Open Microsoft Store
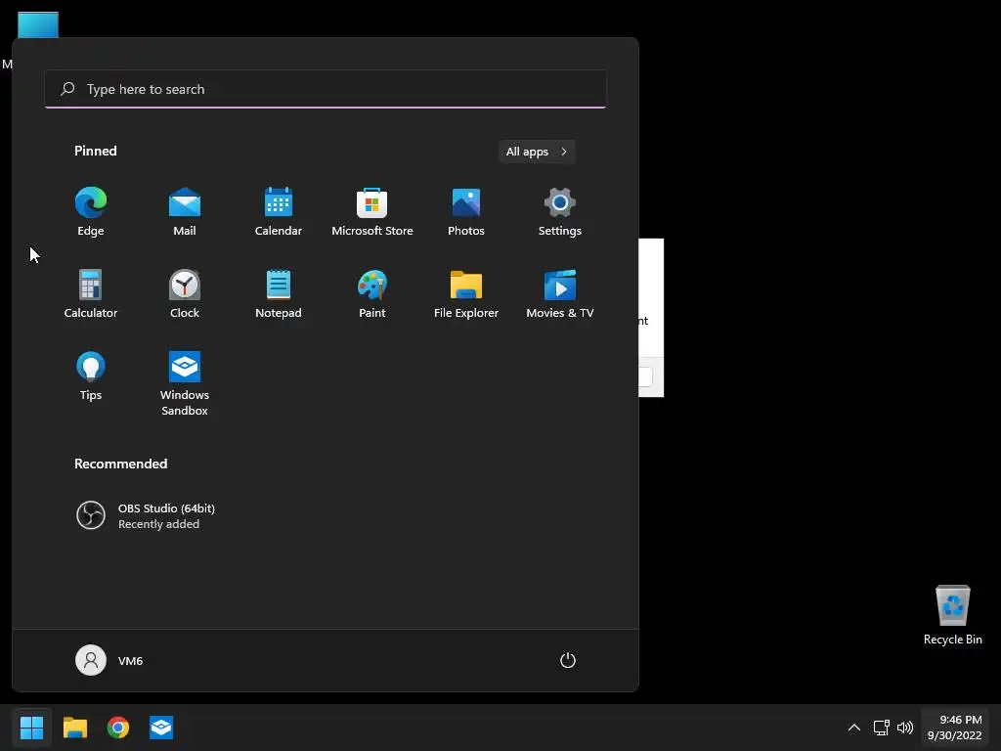 [x=372, y=212]
